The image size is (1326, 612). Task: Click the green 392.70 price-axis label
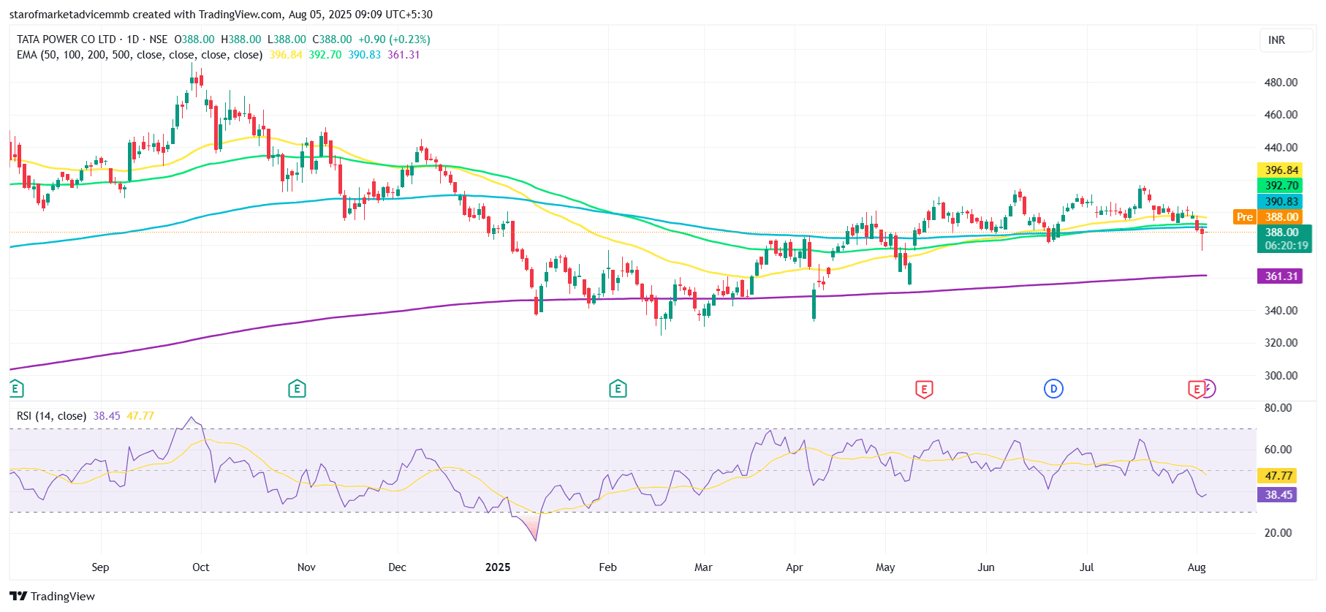[x=1281, y=186]
